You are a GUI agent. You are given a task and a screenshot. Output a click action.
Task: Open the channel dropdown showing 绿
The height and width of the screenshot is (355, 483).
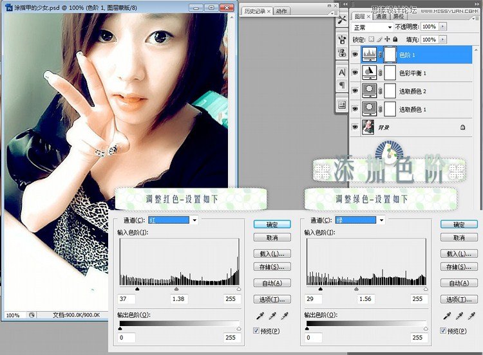360,220
